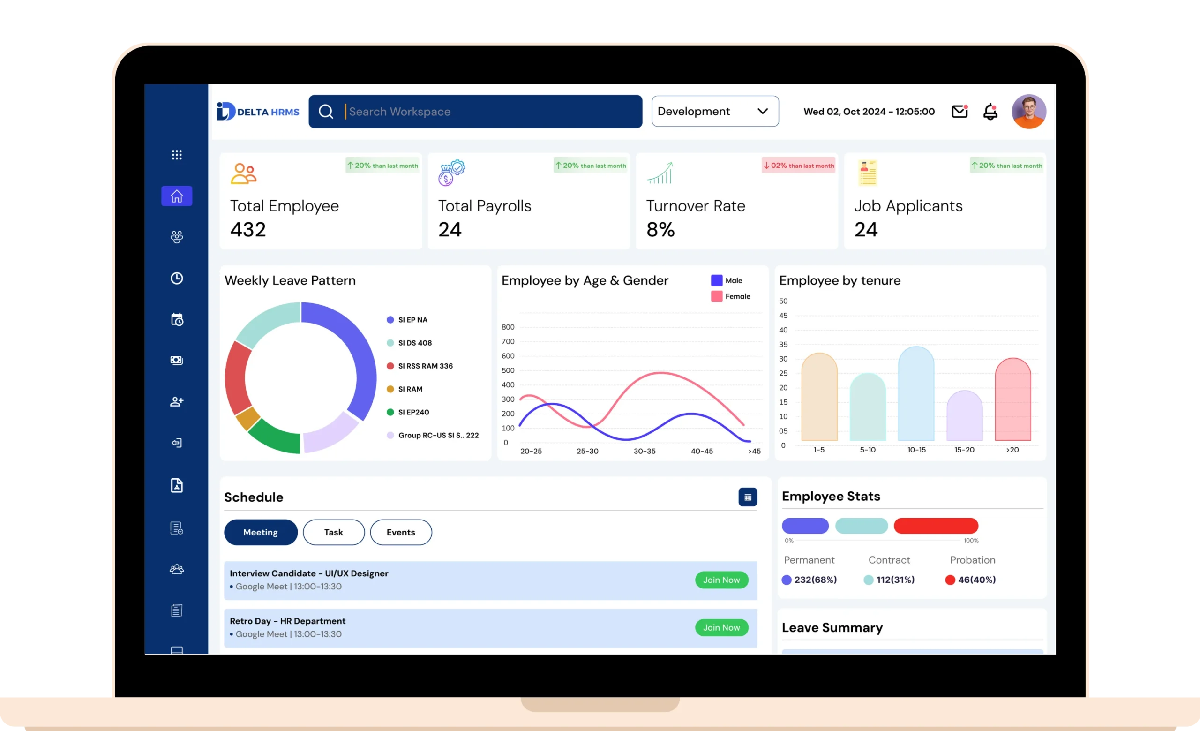Click the Search Workspace input field
The width and height of the screenshot is (1200, 731).
coord(476,112)
